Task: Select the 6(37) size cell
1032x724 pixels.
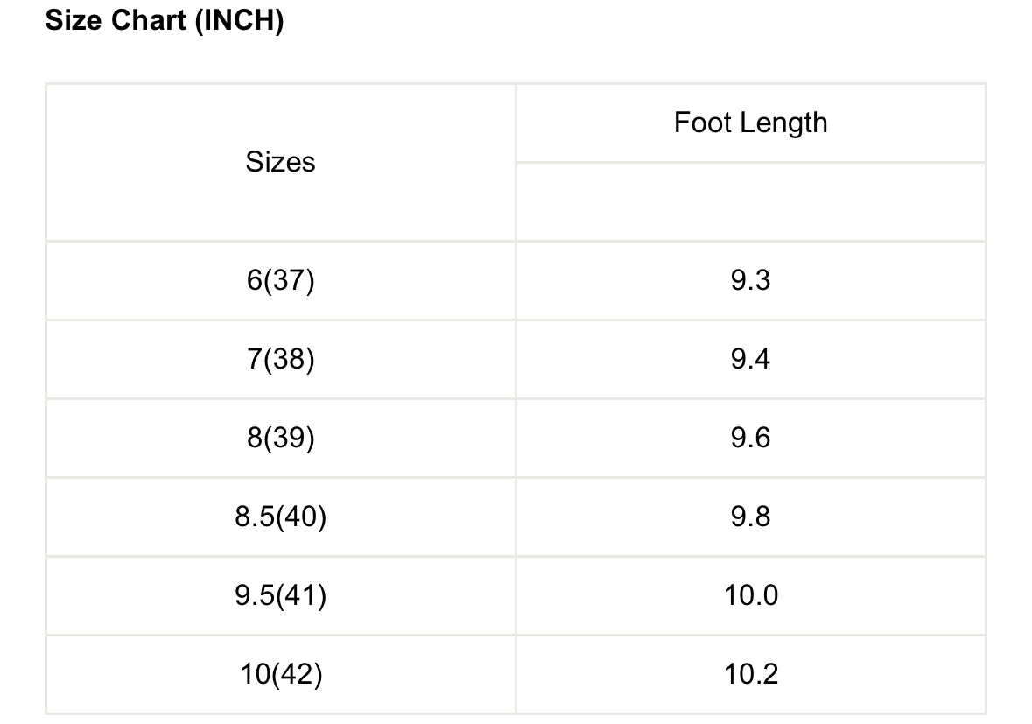Action: point(280,280)
